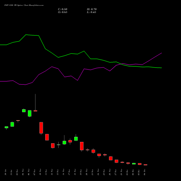Click the green candle for 31 Oct
Viewport: 181px width, 181px height.
coord(12,125)
